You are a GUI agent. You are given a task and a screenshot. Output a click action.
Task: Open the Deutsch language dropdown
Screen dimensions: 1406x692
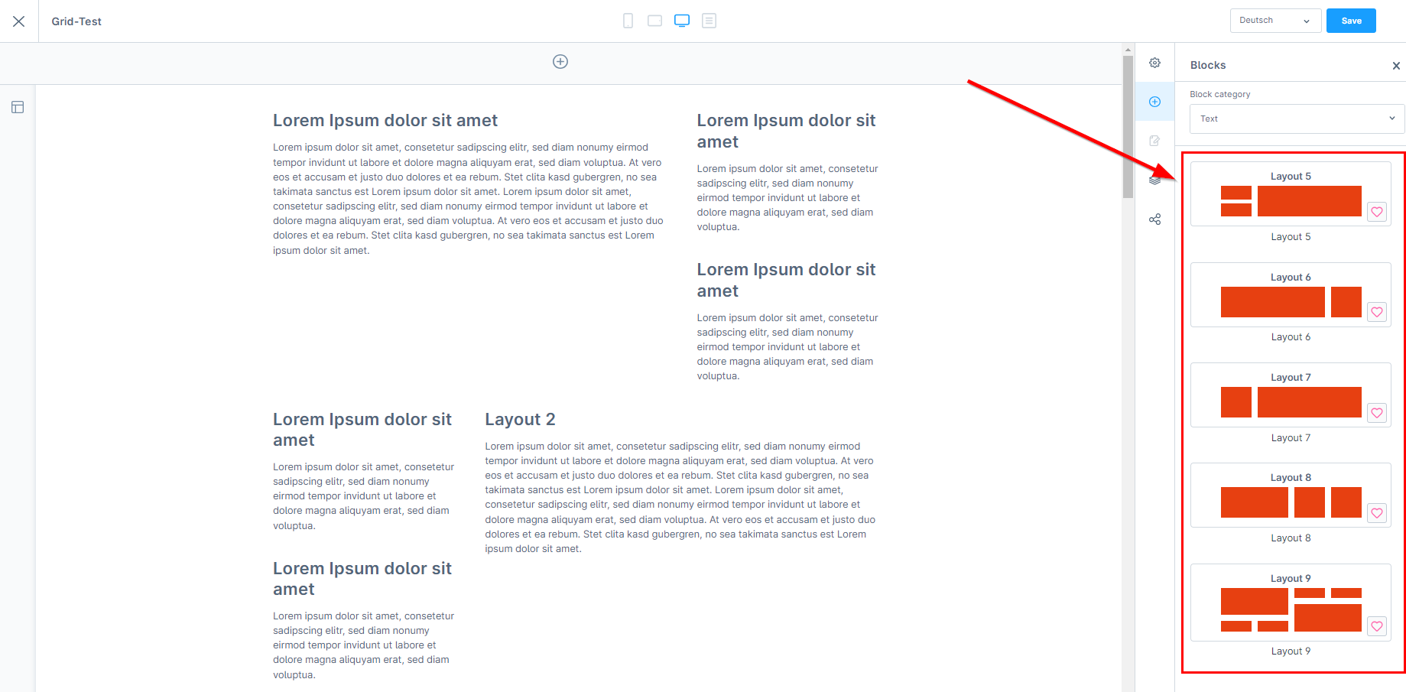click(x=1275, y=21)
